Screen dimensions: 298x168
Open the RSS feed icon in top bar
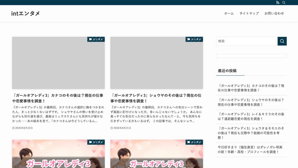[278, 3]
